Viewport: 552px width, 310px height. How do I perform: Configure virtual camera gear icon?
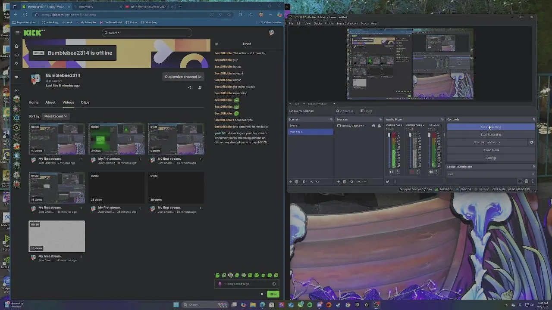531,143
